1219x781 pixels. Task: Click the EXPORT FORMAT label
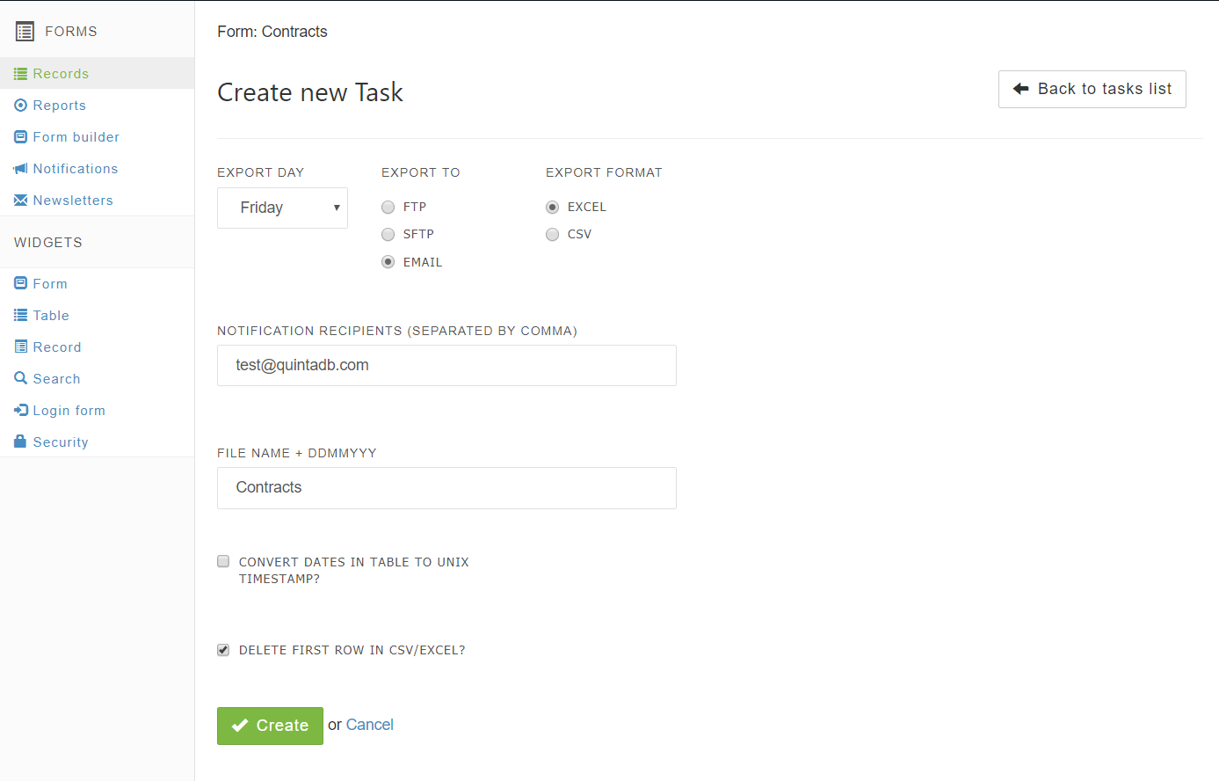pos(604,172)
